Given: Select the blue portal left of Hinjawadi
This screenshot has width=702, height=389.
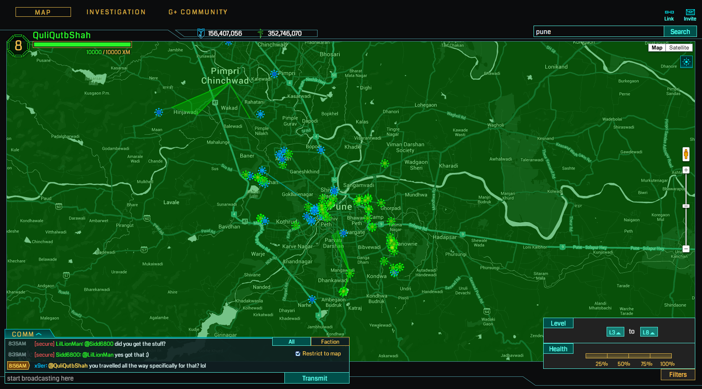Looking at the screenshot, I should 159,112.
